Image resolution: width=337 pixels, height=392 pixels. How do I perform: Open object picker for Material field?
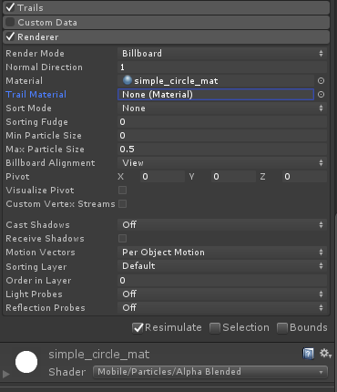[x=321, y=81]
